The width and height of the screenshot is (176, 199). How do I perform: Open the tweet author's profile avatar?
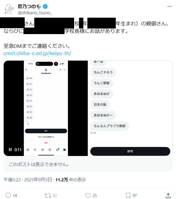click(9, 9)
